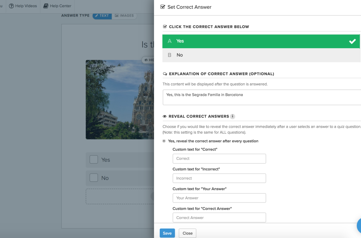Click the info icon beside Reveal Correct Answers

(x=233, y=116)
